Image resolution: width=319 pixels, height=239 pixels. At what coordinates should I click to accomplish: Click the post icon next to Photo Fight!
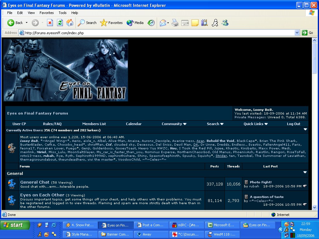click(246, 182)
